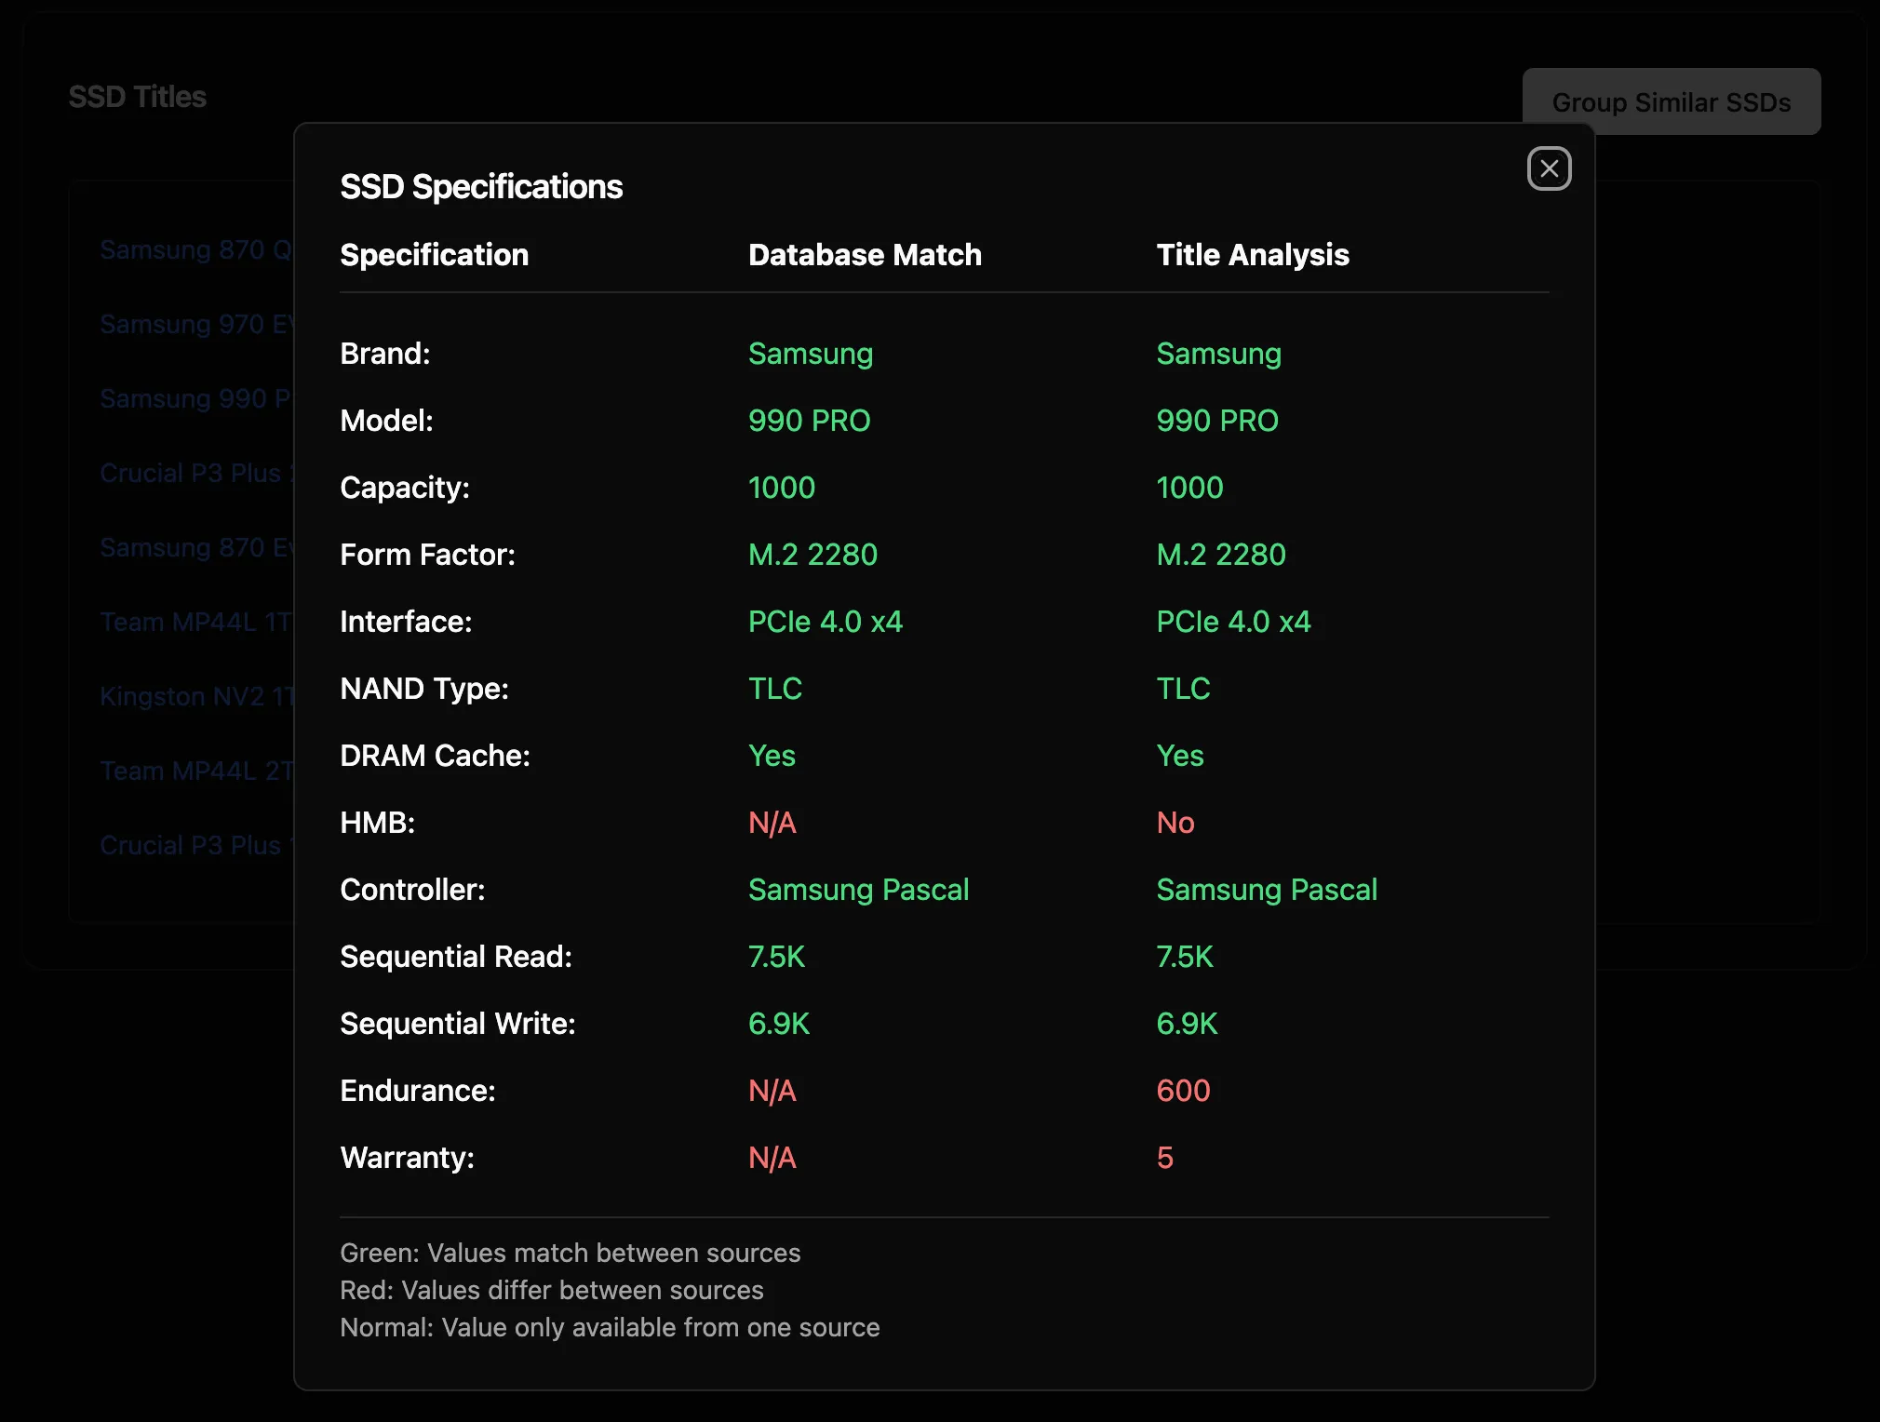Click the Database Match column header
The height and width of the screenshot is (1422, 1880).
coord(865,254)
